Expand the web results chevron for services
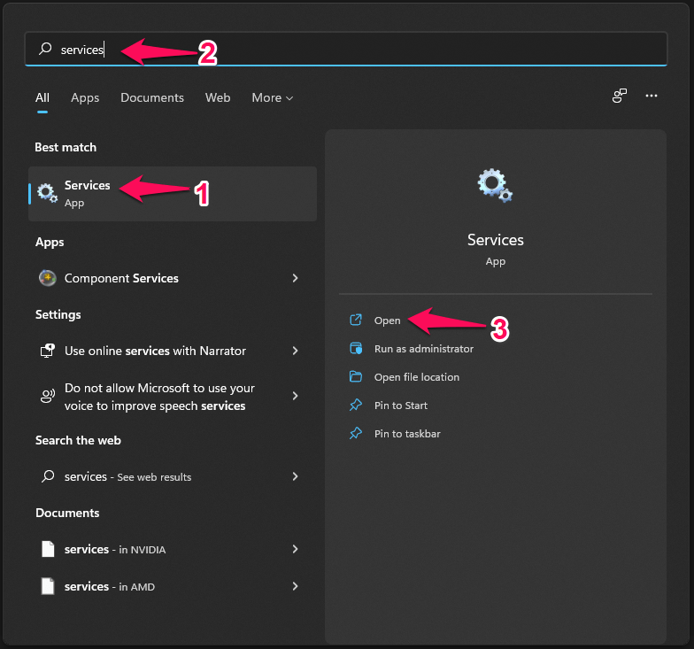This screenshot has height=649, width=694. [295, 476]
